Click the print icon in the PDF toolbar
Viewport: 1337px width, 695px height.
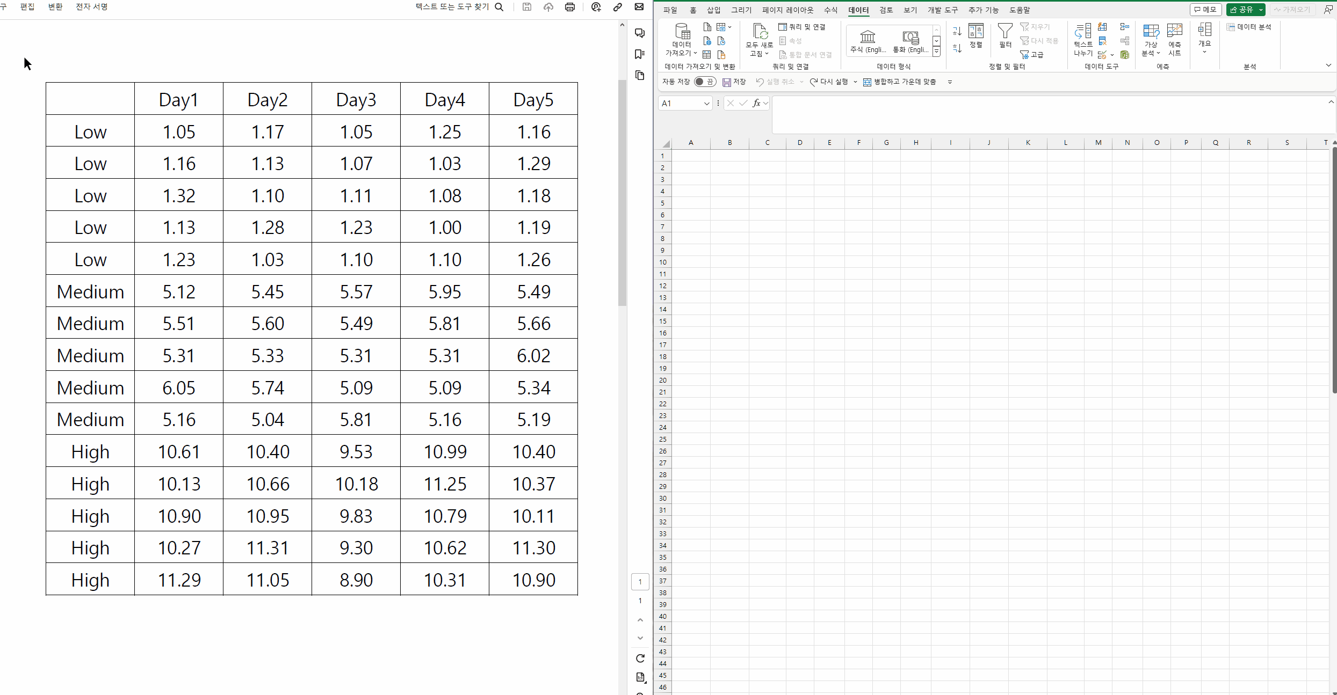(570, 7)
